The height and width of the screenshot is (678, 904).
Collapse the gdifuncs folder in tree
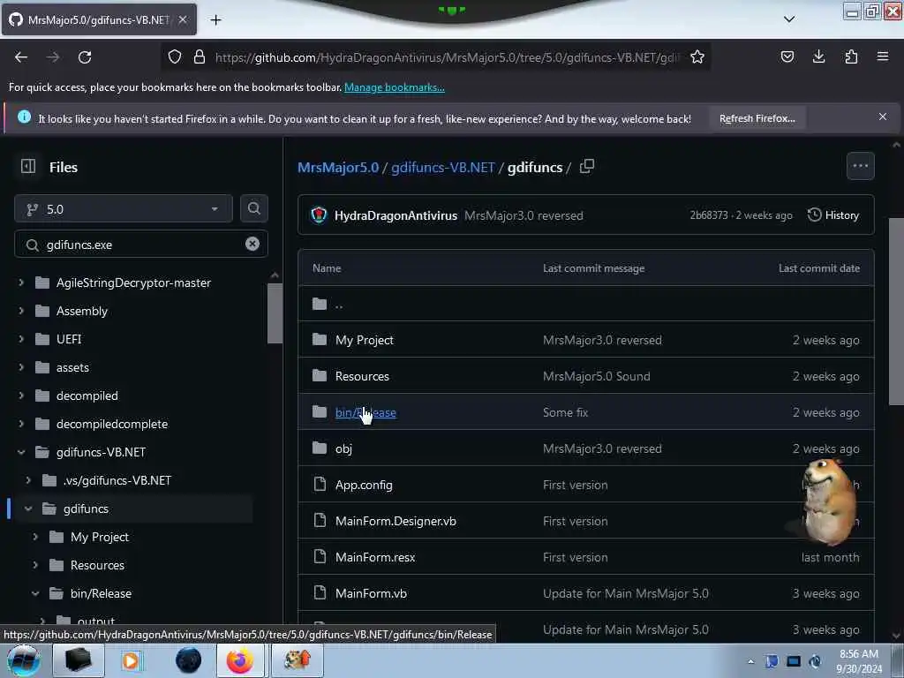coord(28,508)
